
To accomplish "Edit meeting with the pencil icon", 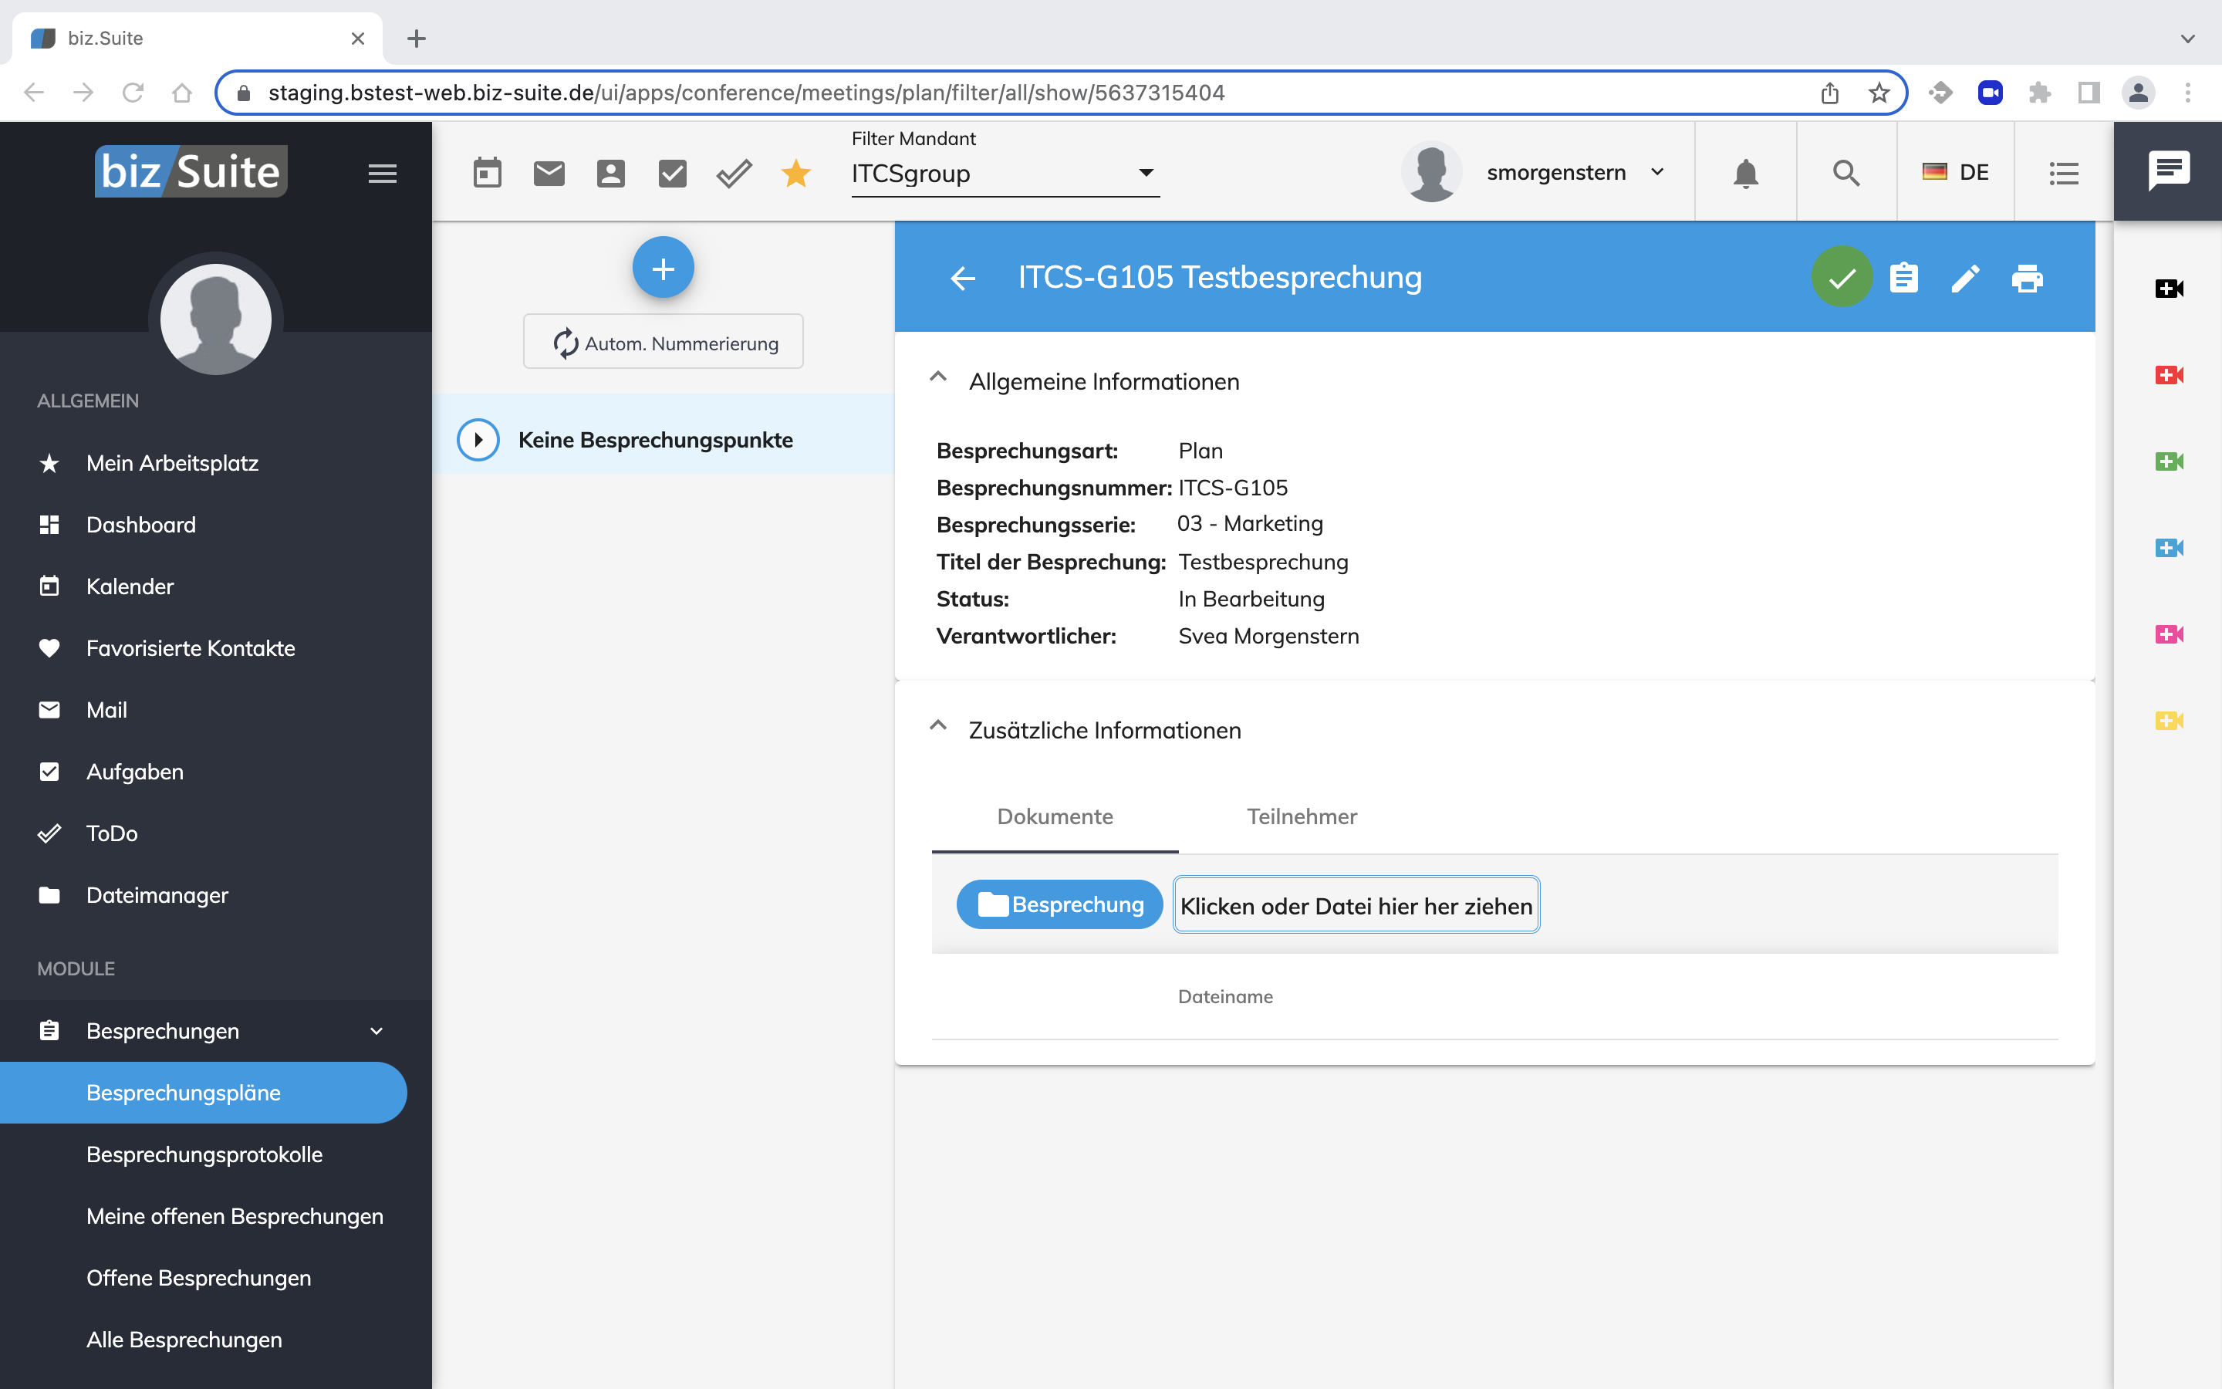I will click(x=1965, y=278).
